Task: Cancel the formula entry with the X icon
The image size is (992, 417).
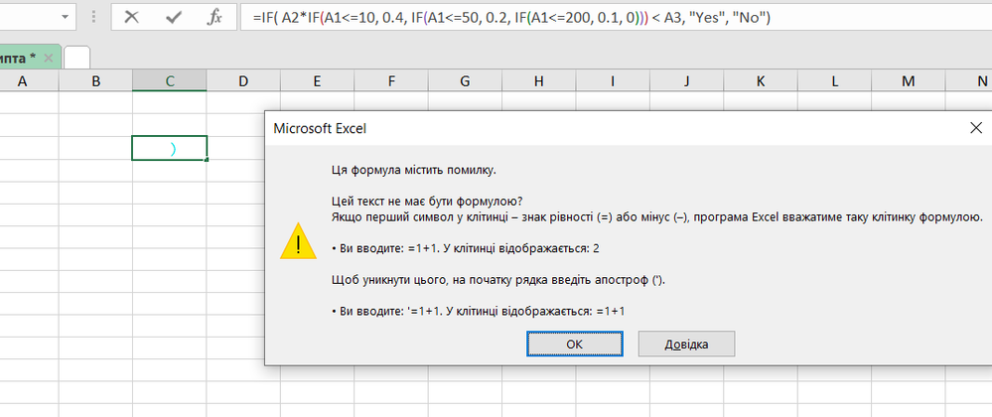Action: click(x=132, y=18)
